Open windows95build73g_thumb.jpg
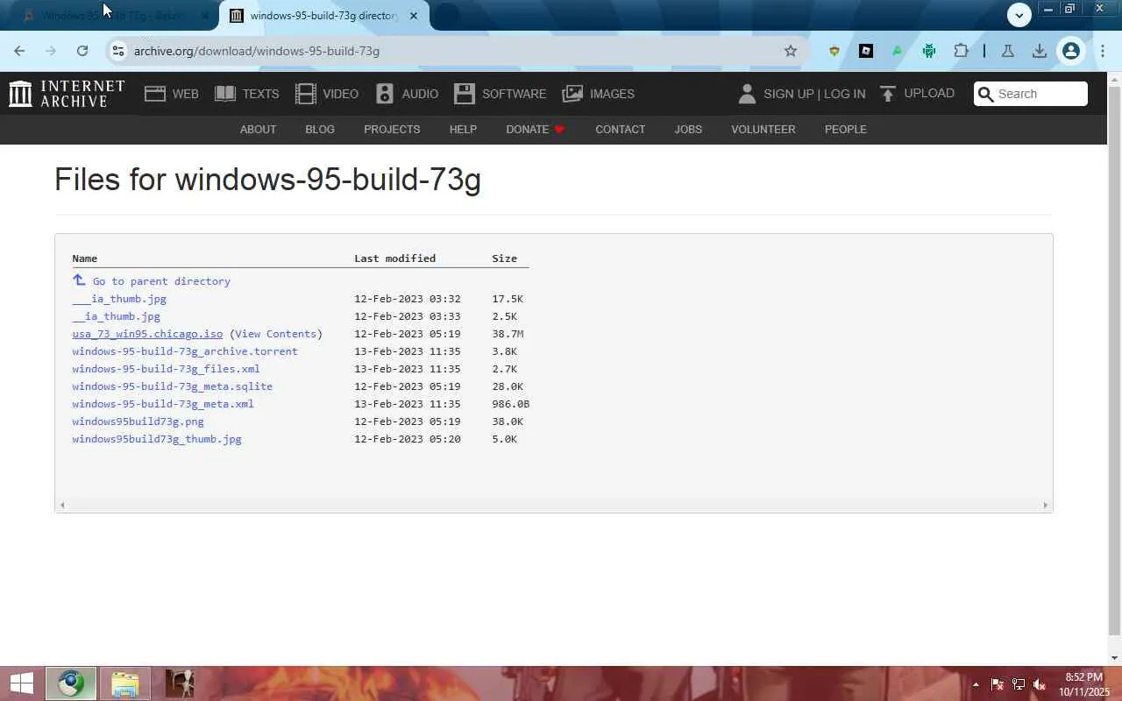 pyautogui.click(x=157, y=439)
